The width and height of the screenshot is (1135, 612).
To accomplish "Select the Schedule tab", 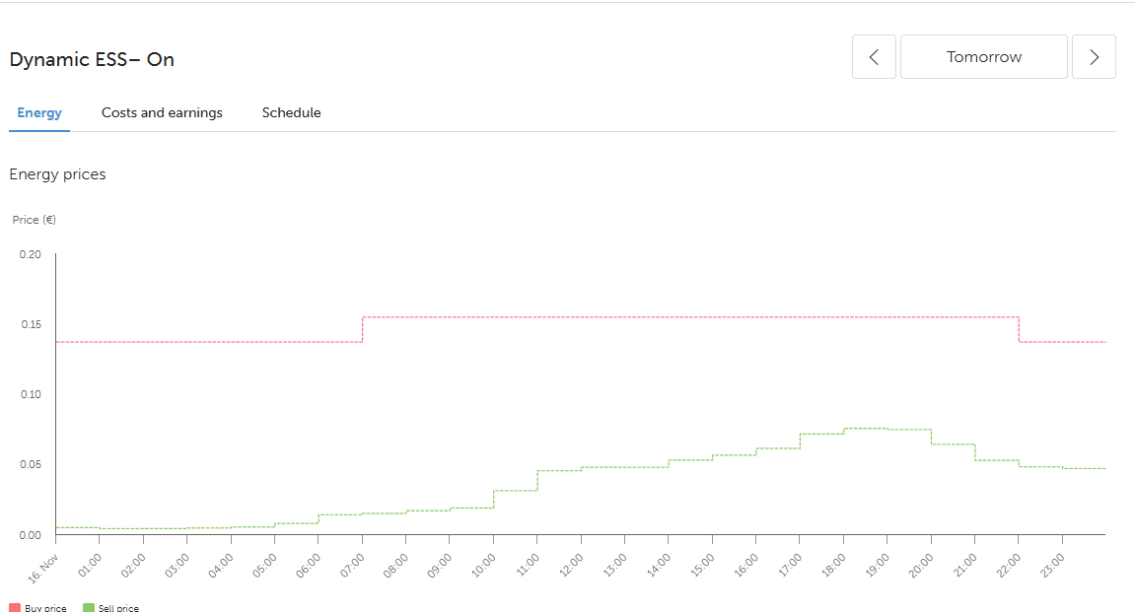I will 291,113.
